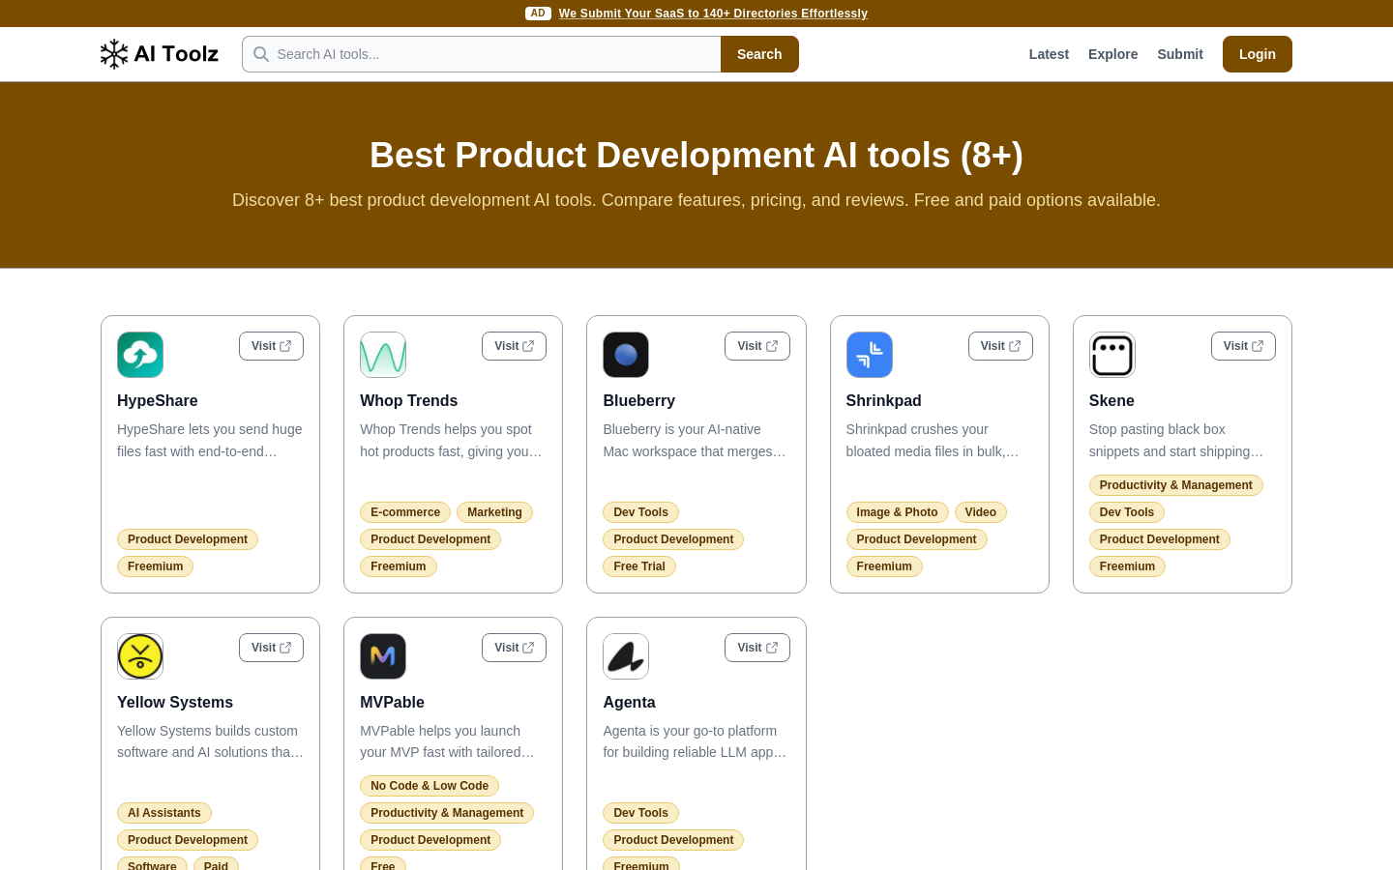Focus the Search AI tools input field
The height and width of the screenshot is (870, 1393).
tap(482, 54)
